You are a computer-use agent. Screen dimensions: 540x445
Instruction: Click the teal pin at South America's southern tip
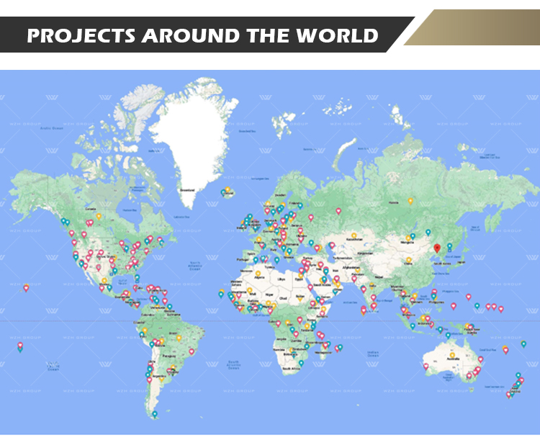(x=155, y=414)
